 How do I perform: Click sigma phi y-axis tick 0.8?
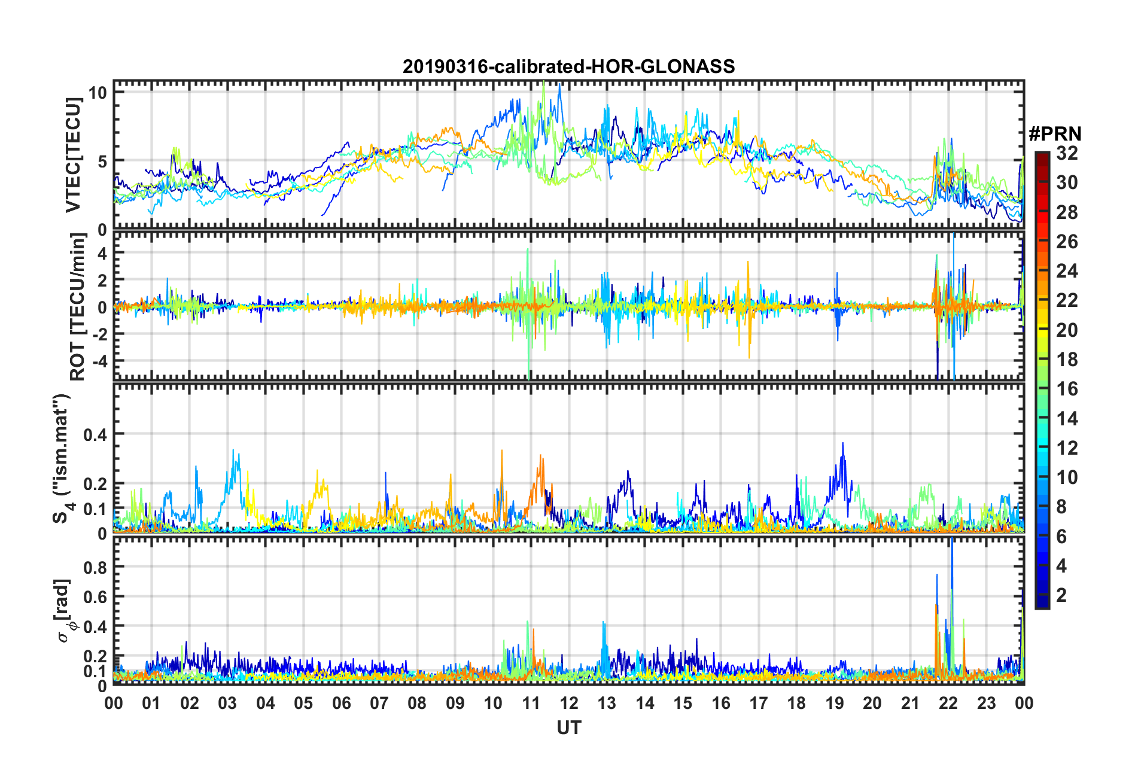(x=96, y=567)
